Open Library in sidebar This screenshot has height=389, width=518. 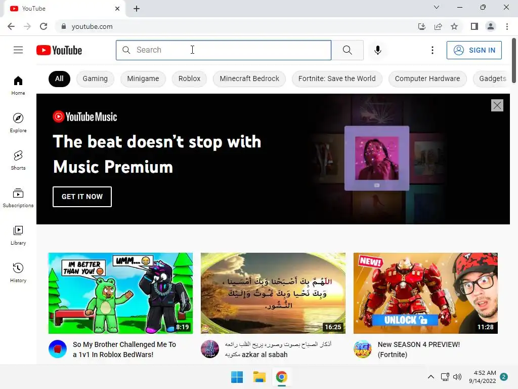[x=18, y=235]
